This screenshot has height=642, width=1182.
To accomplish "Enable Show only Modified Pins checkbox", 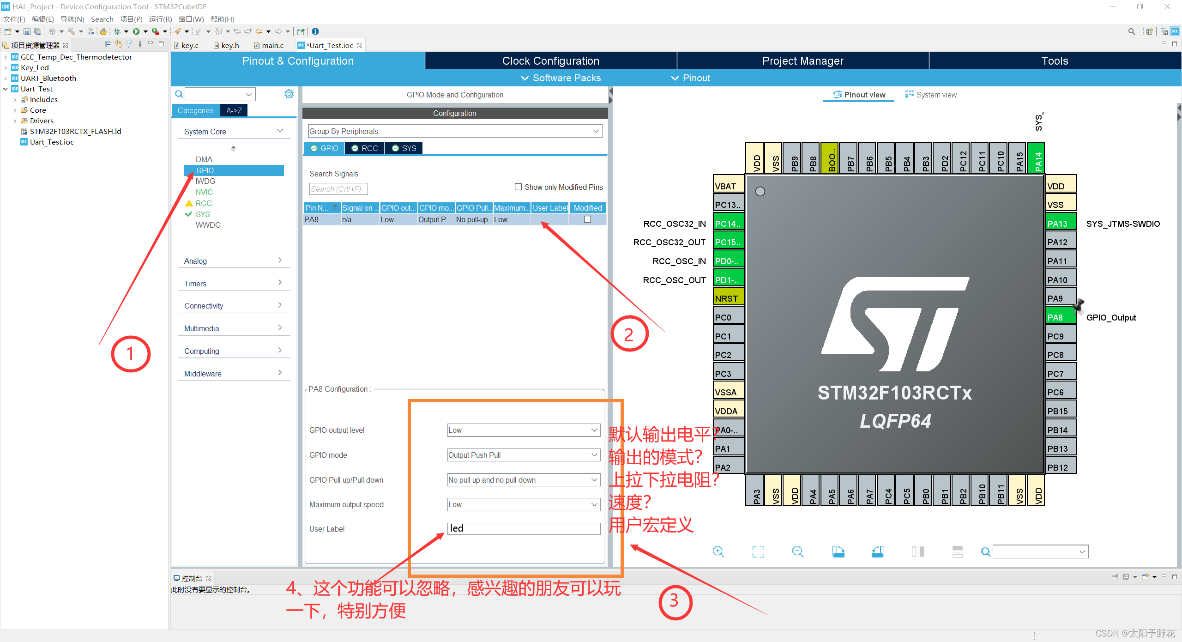I will [x=518, y=187].
